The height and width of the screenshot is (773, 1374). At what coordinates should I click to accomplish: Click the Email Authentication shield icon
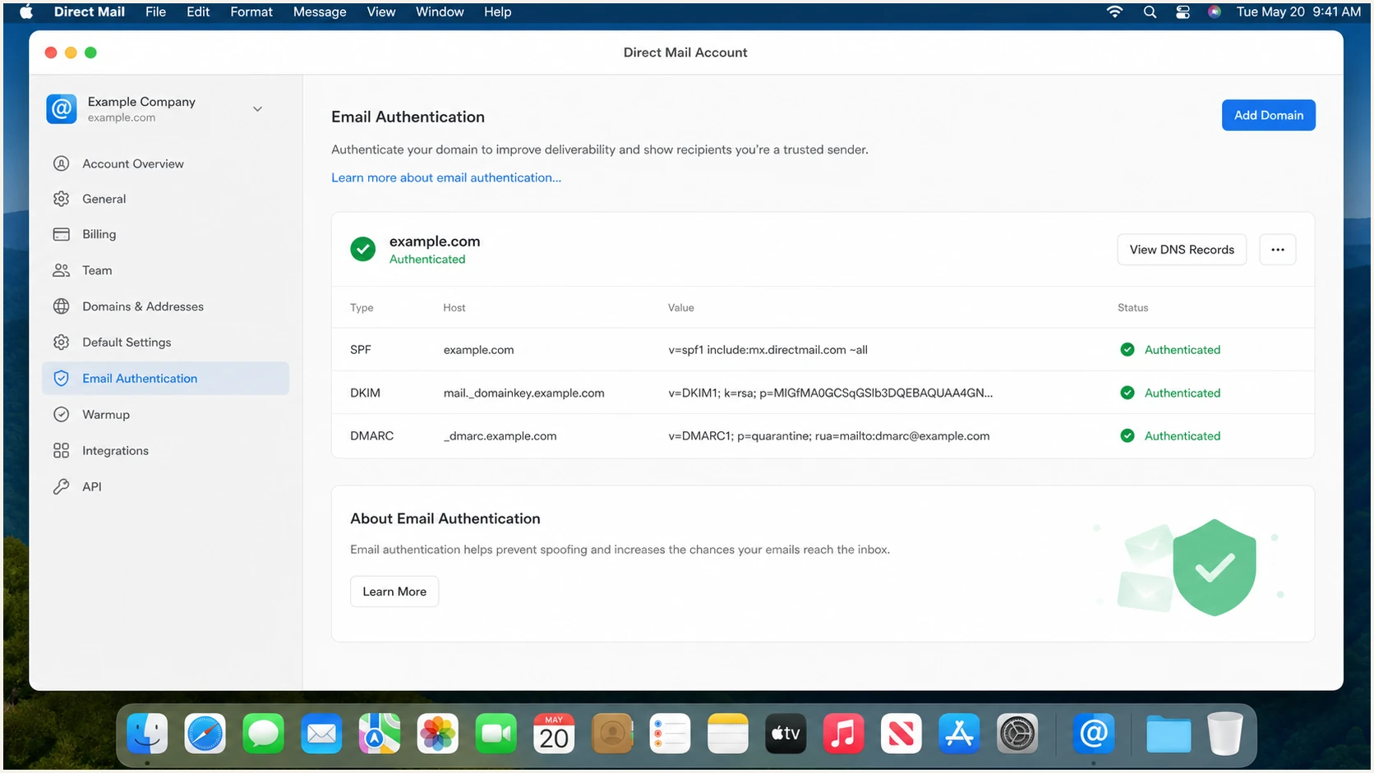tap(61, 378)
